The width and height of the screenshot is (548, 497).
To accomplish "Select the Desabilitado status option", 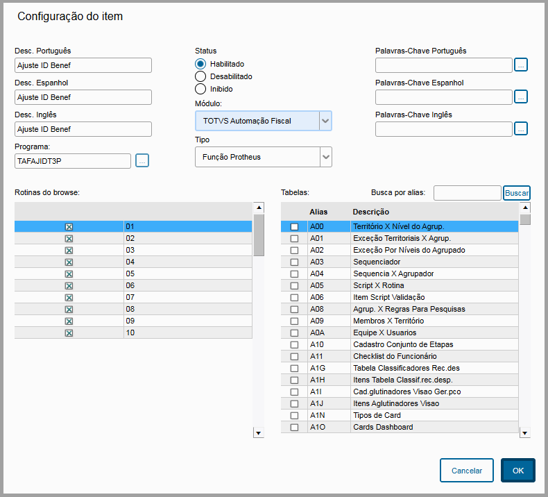I will [200, 76].
